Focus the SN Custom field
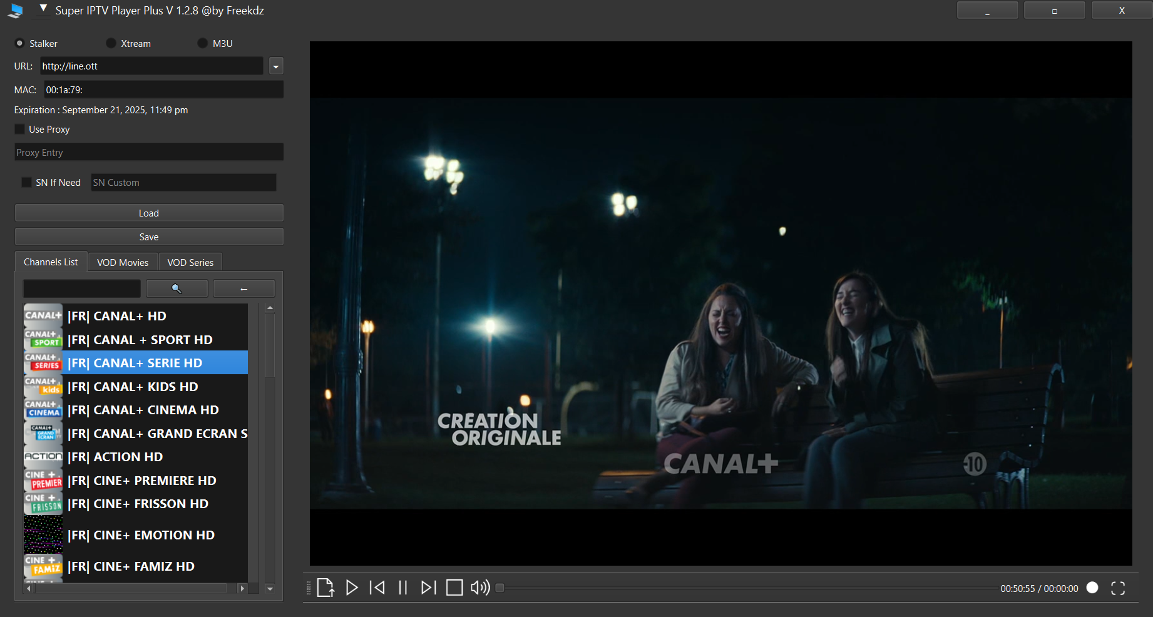Image resolution: width=1153 pixels, height=617 pixels. click(183, 182)
